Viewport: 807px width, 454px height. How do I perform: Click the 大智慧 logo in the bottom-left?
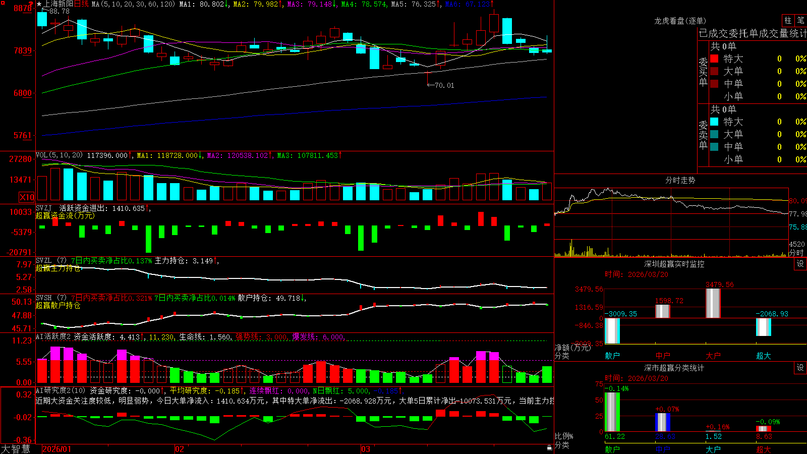point(16,449)
